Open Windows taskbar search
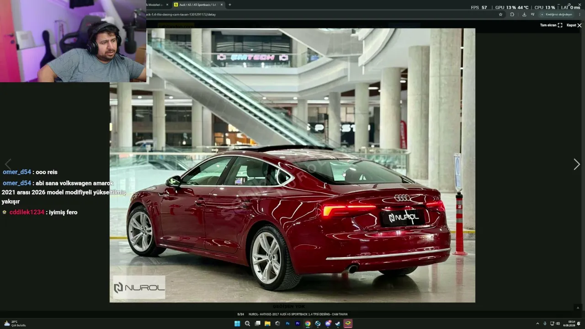The image size is (585, 329). pos(247,324)
